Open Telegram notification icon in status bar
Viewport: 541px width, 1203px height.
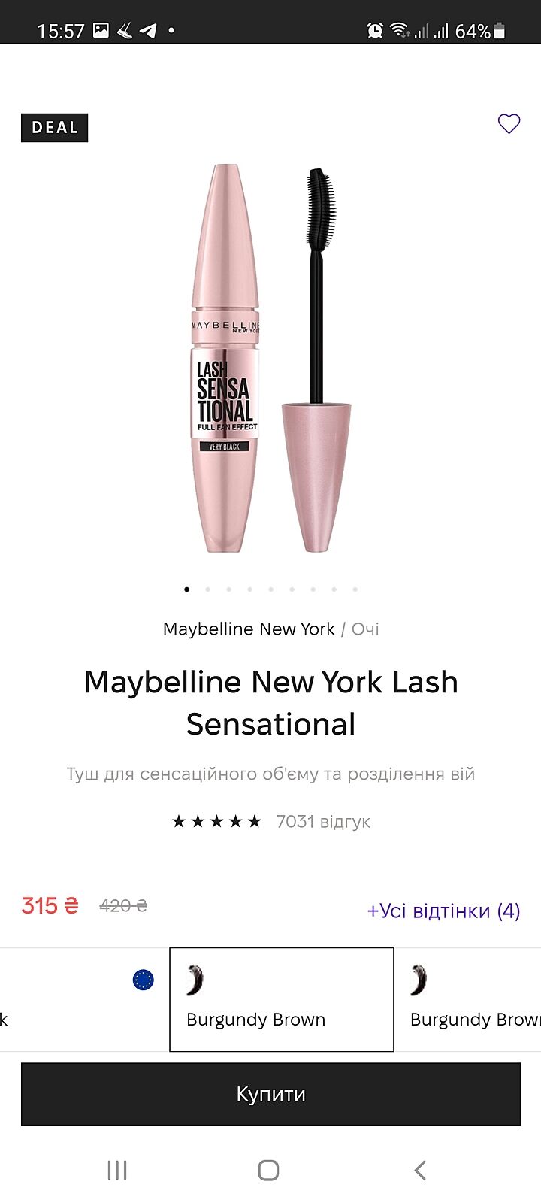pyautogui.click(x=148, y=31)
